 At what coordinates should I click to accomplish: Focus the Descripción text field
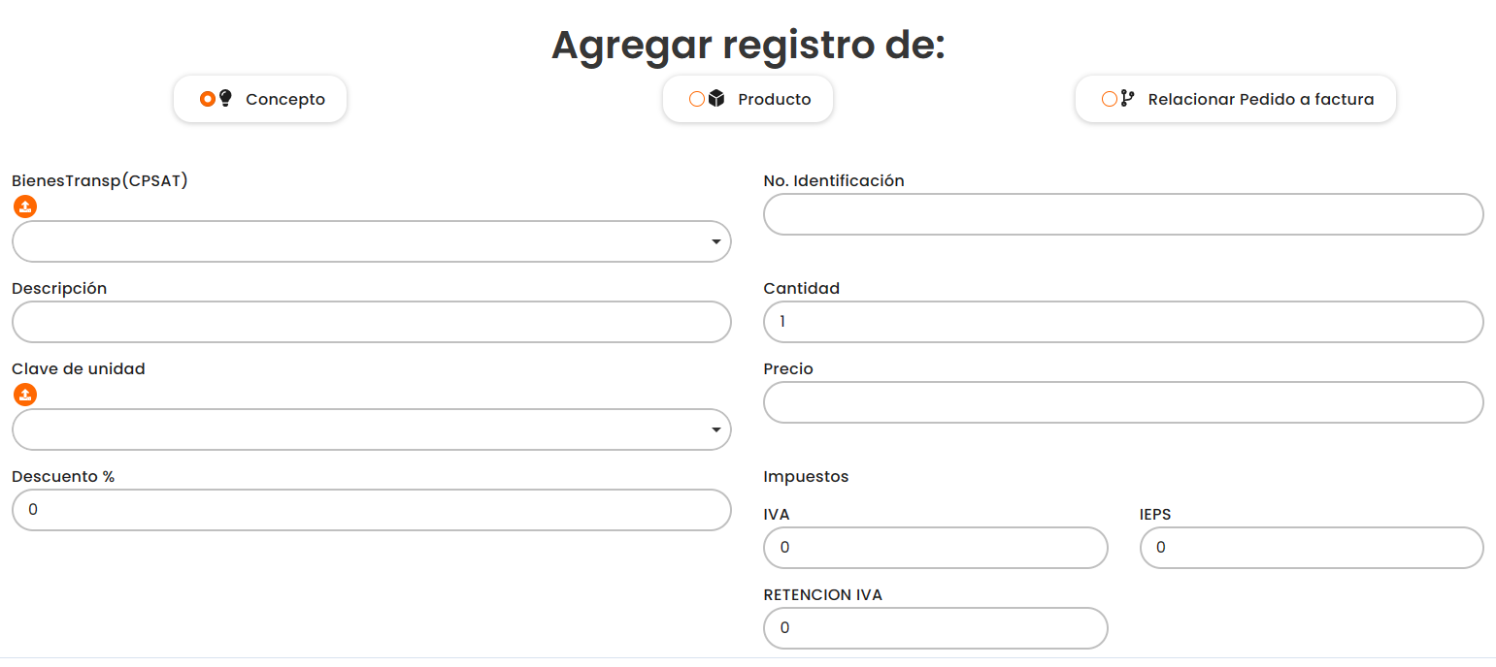click(x=371, y=322)
